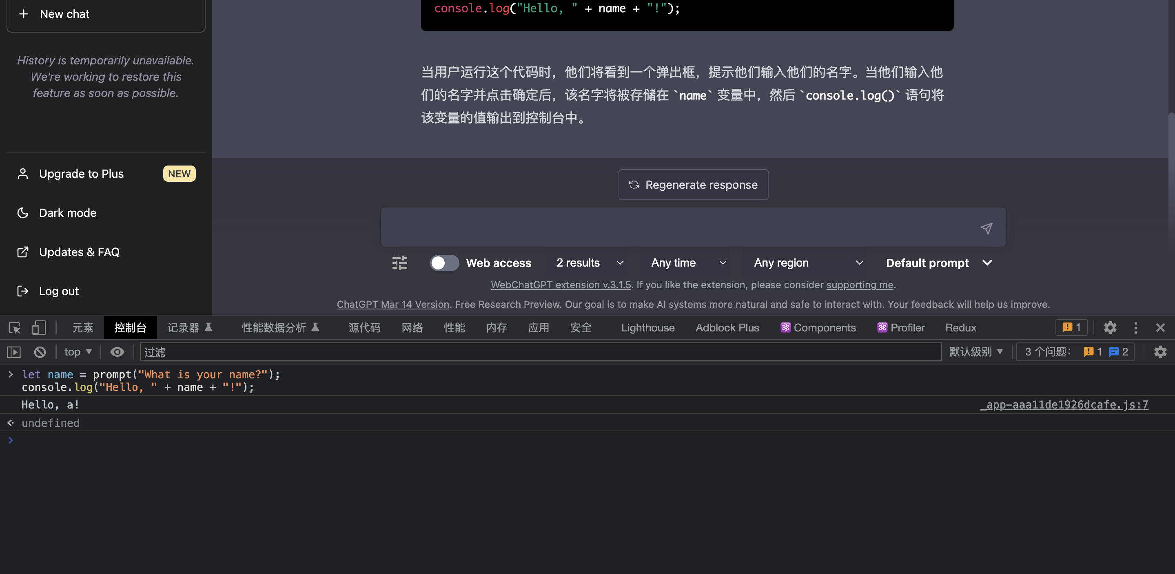Click the Dark mode menu item
The height and width of the screenshot is (574, 1175).
tap(106, 213)
